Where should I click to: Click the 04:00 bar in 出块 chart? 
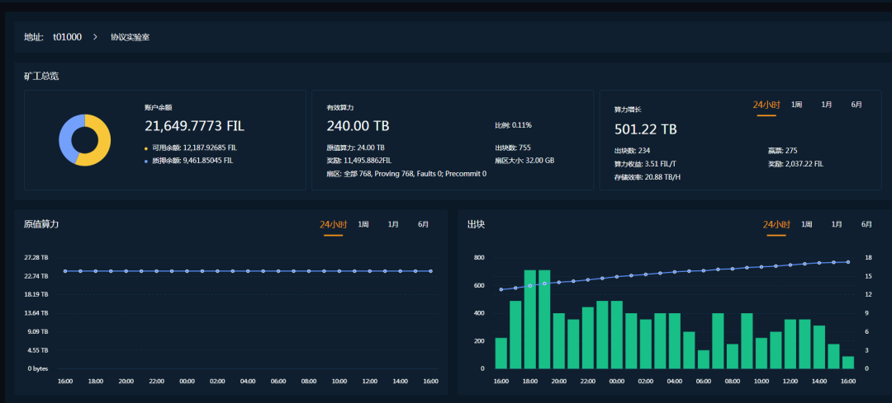[x=675, y=341]
